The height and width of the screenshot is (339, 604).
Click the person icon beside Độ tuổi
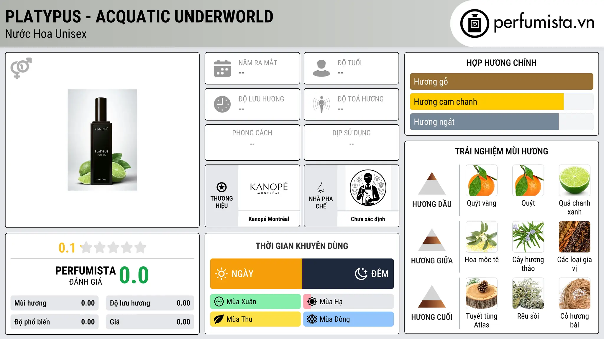321,68
